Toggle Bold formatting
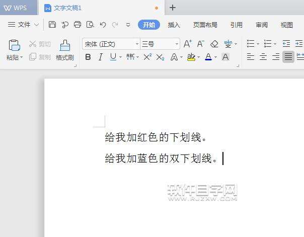The height and width of the screenshot is (237, 304). (88, 57)
